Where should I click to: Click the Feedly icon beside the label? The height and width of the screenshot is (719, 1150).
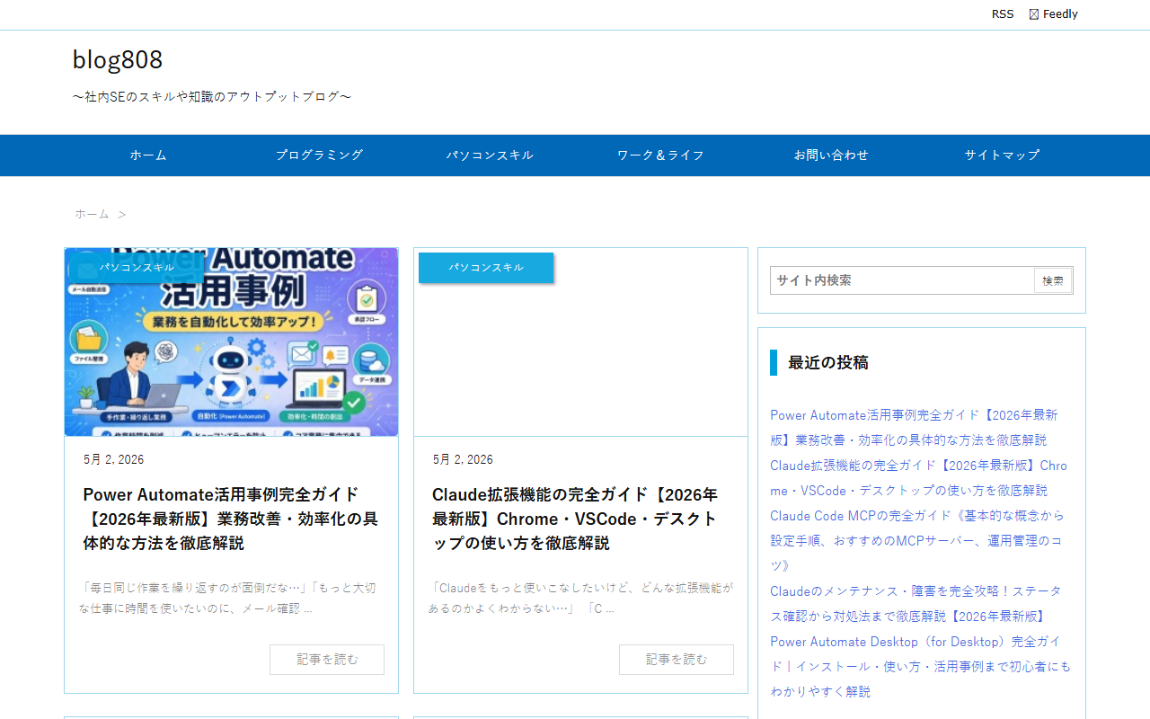click(x=1034, y=14)
